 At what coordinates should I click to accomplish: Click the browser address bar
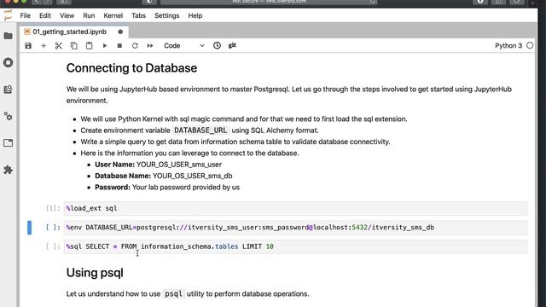[x=269, y=2]
